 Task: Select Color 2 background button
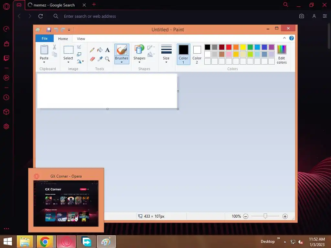197,54
